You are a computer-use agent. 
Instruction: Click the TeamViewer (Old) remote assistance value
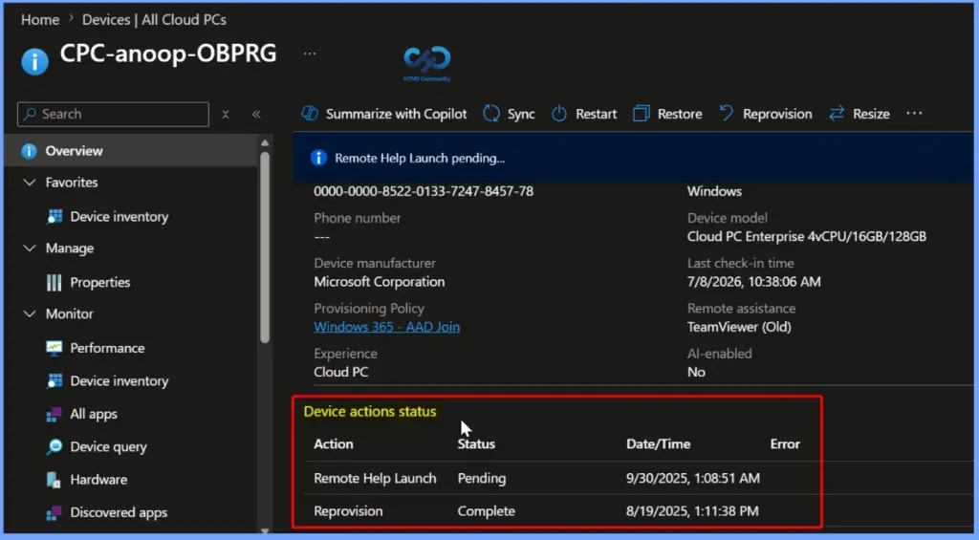739,327
